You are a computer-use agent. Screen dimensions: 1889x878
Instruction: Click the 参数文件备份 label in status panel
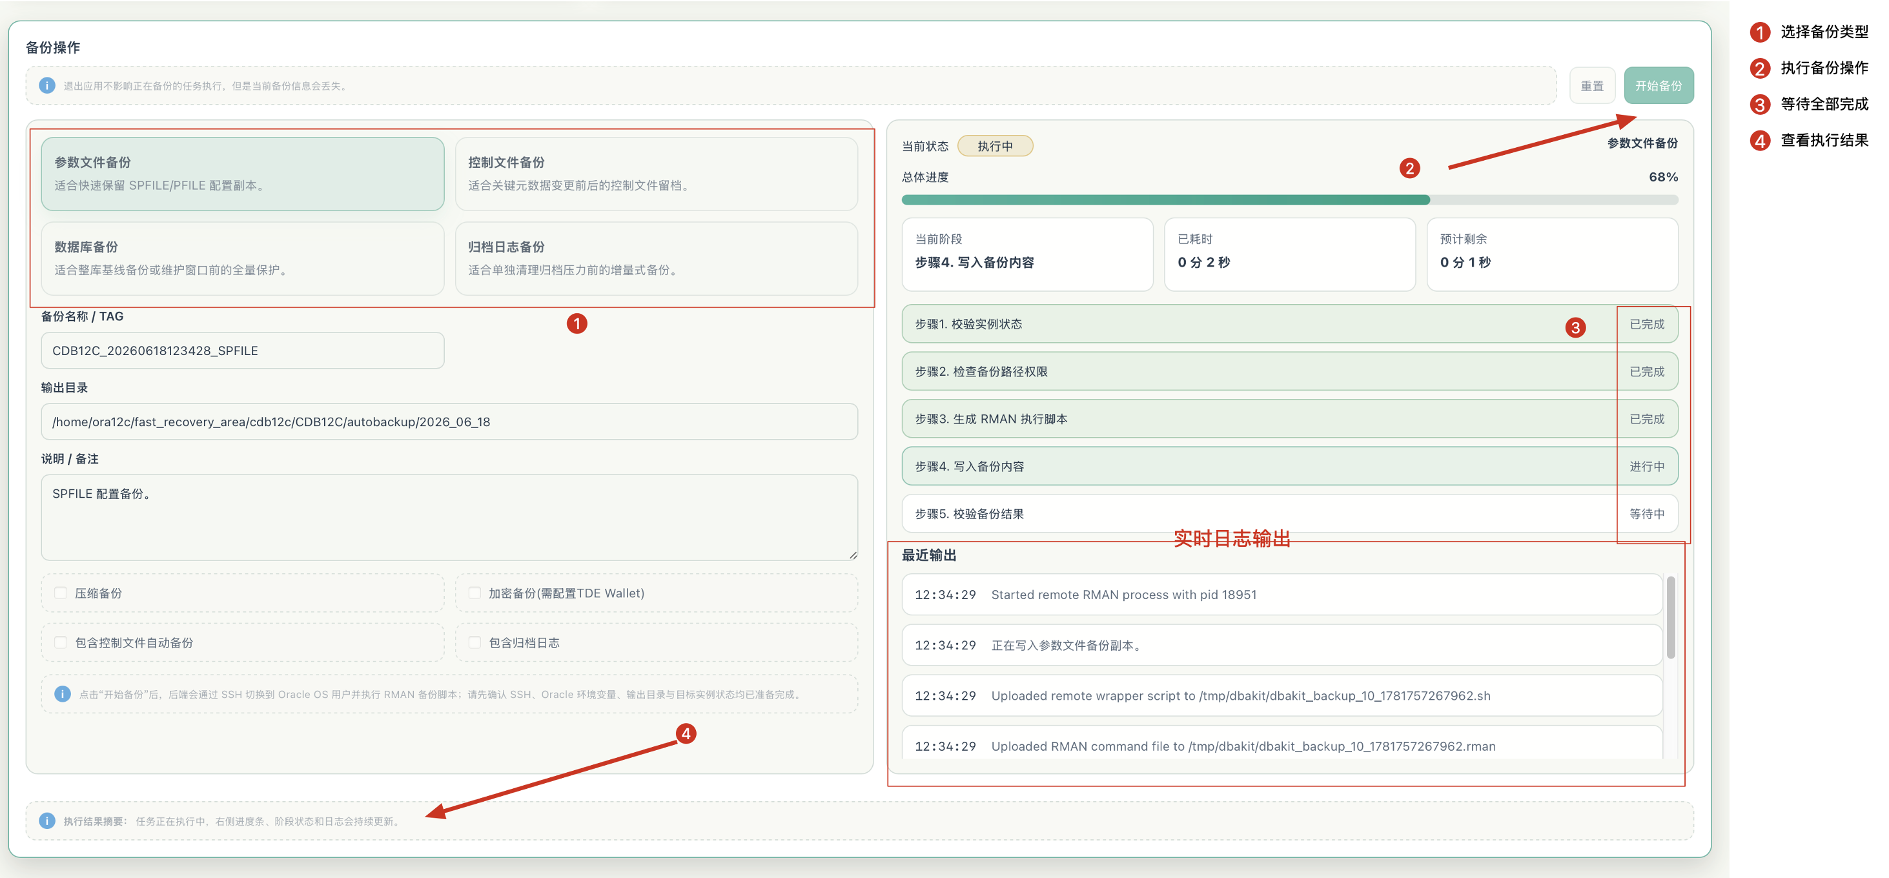[x=1642, y=143]
